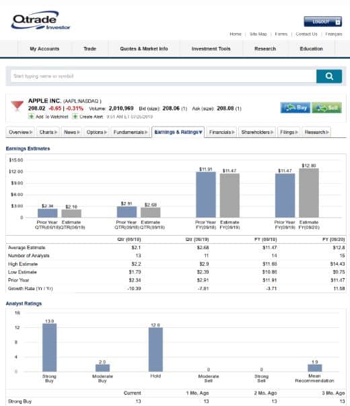
Task: Click the 2,010,969 volume value
Action: pyautogui.click(x=121, y=108)
